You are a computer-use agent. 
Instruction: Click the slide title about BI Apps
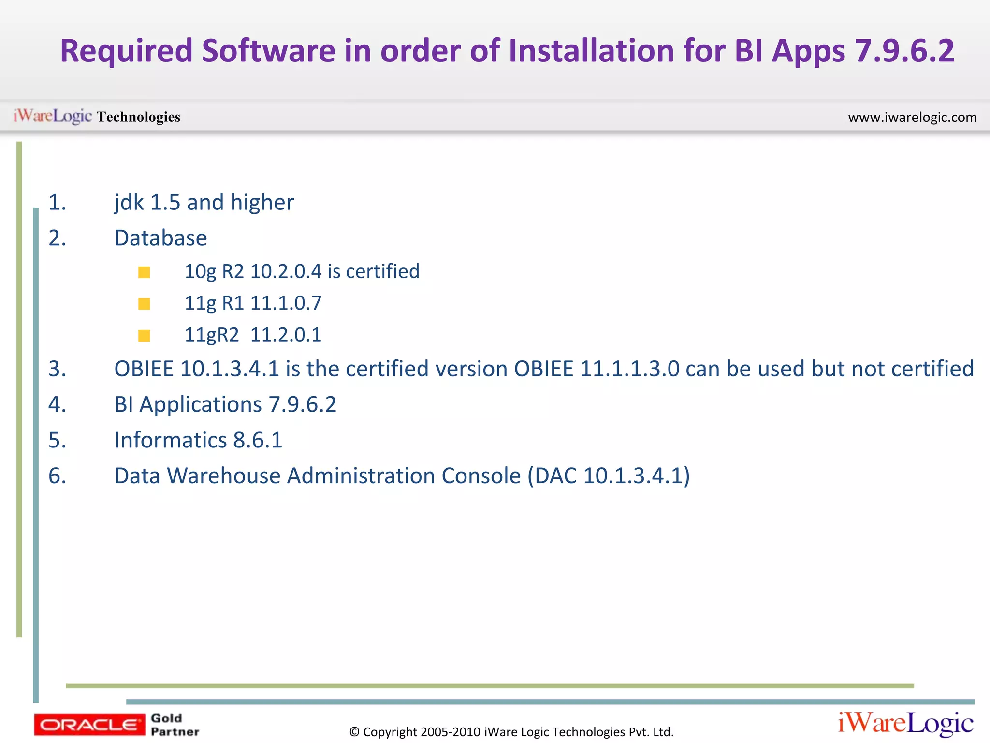tap(507, 51)
